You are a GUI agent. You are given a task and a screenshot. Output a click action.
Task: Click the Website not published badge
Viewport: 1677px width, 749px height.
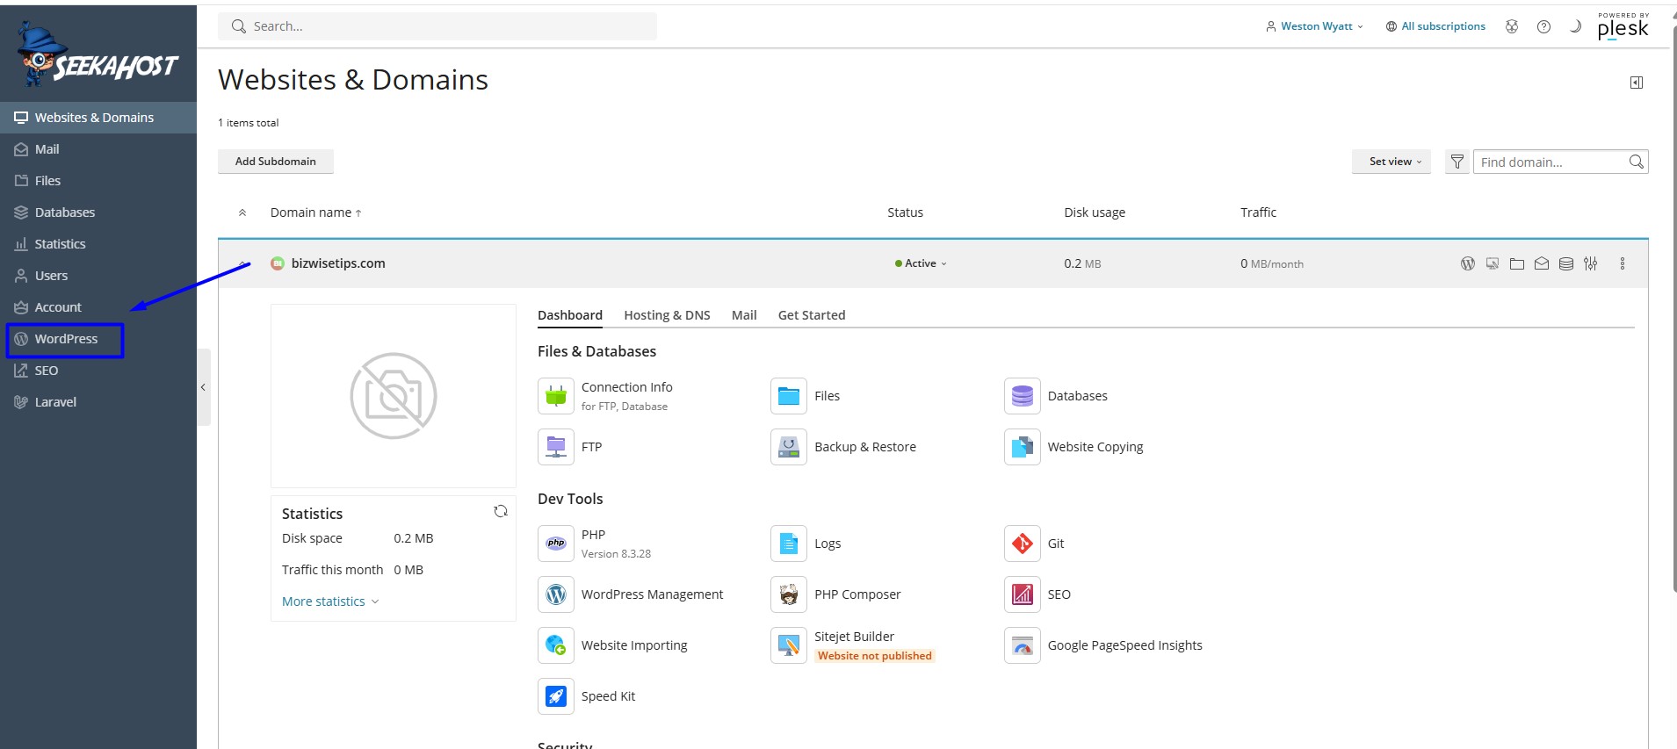pyautogui.click(x=875, y=656)
